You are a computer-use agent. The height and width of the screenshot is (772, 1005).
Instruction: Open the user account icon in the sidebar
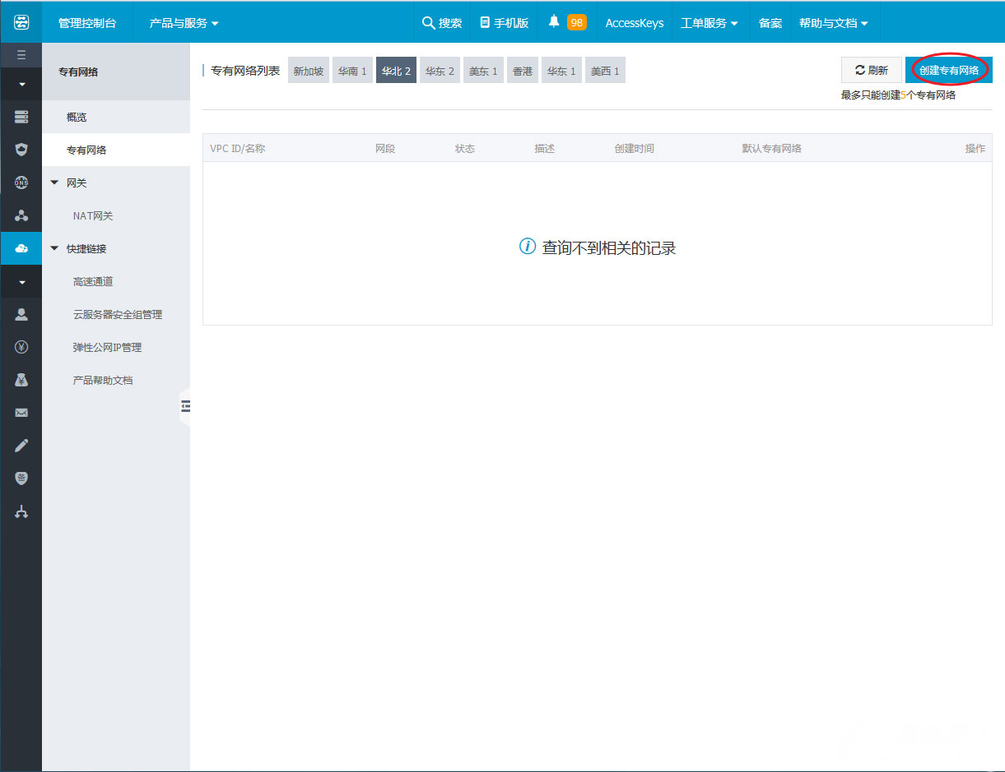pyautogui.click(x=21, y=314)
